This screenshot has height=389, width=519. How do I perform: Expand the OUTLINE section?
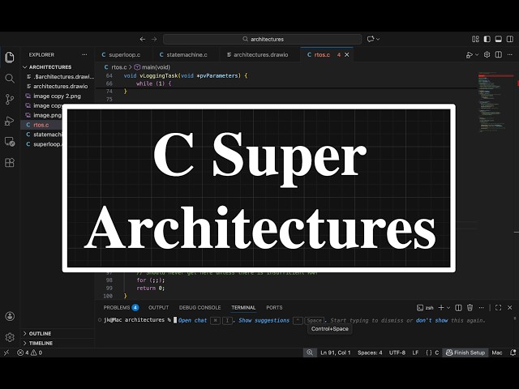tap(58, 333)
